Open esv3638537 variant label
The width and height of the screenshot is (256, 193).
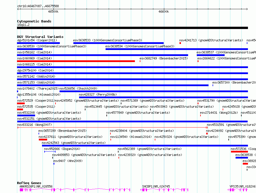click(x=226, y=52)
